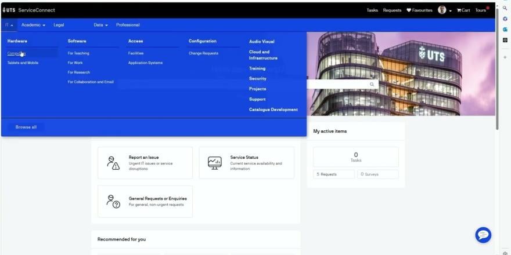Click the UTS ServiceConnect logo
Screen dimensions: 511x255
coord(28,10)
